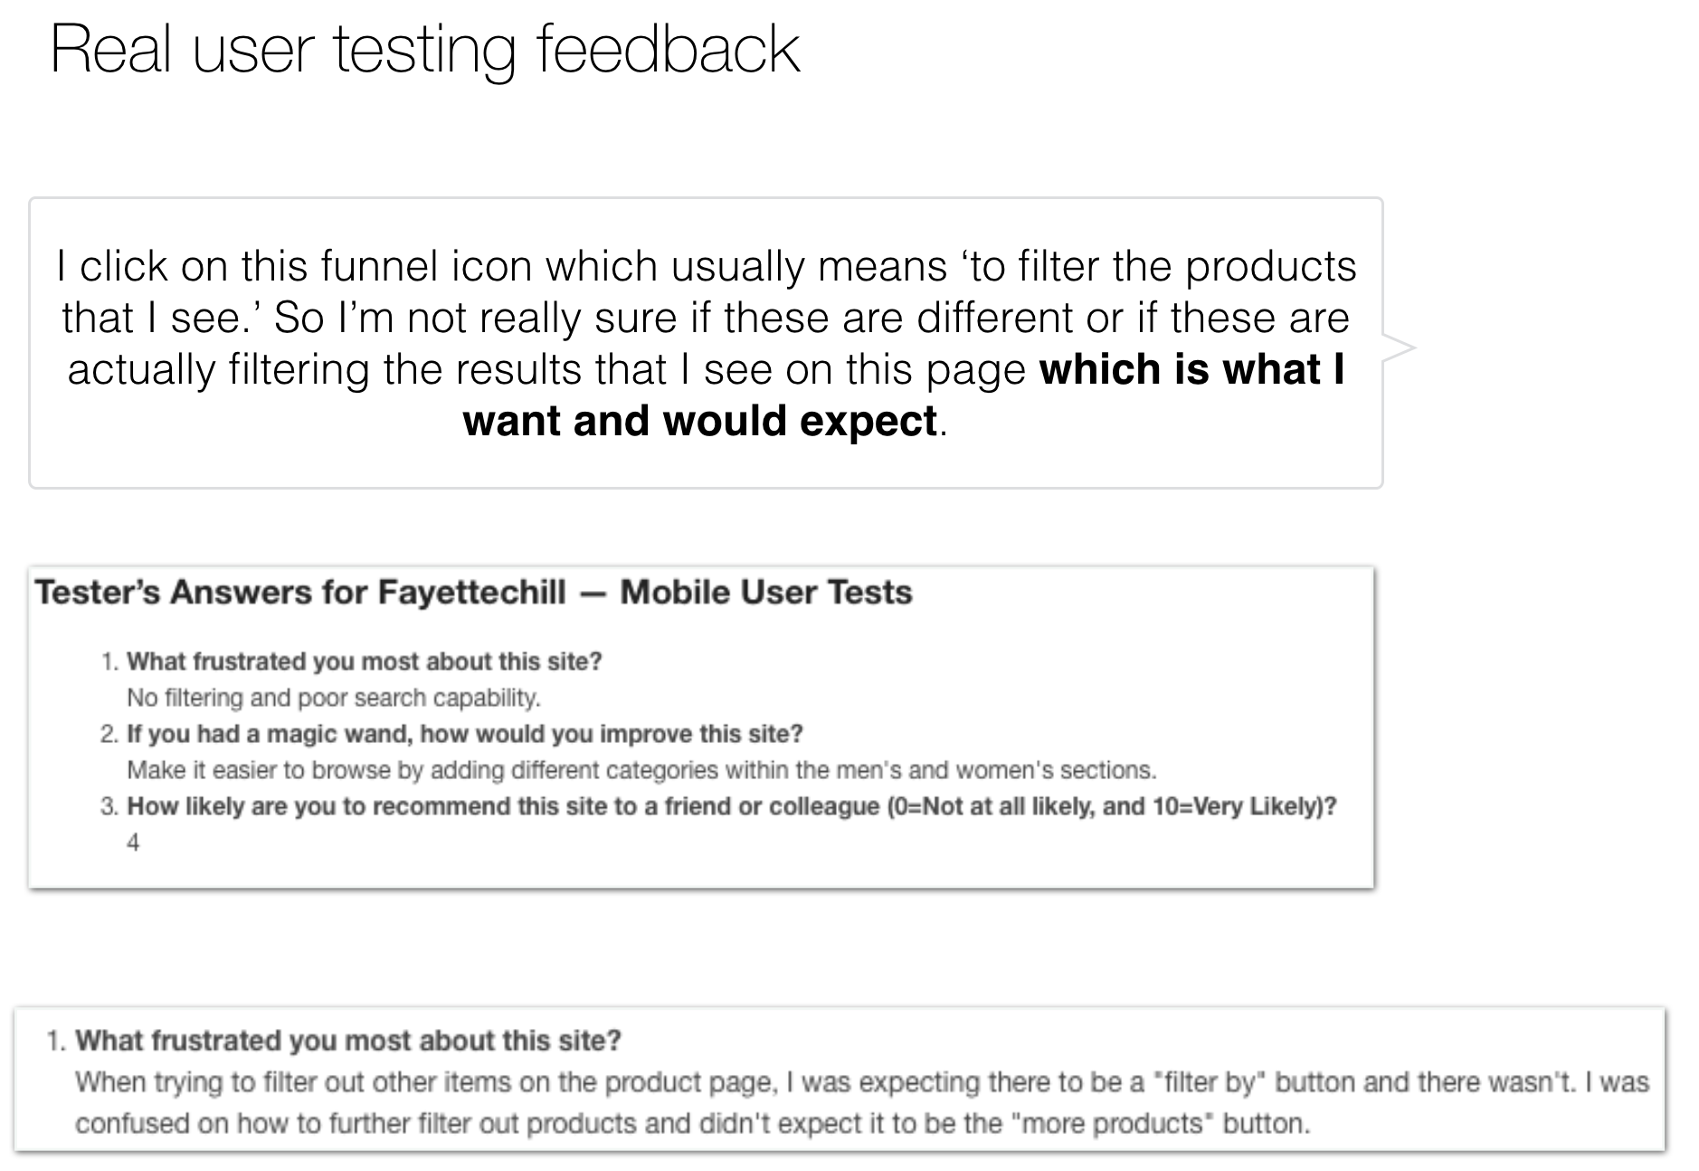This screenshot has width=1699, height=1171.
Task: Click the speech bubble's pointer arrow tip
Action: 1412,347
